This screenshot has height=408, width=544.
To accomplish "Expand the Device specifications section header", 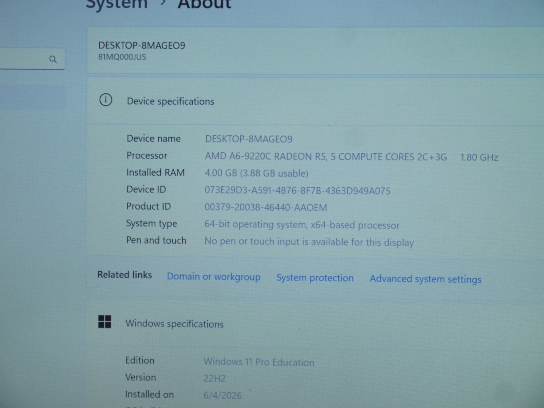I will (x=316, y=101).
